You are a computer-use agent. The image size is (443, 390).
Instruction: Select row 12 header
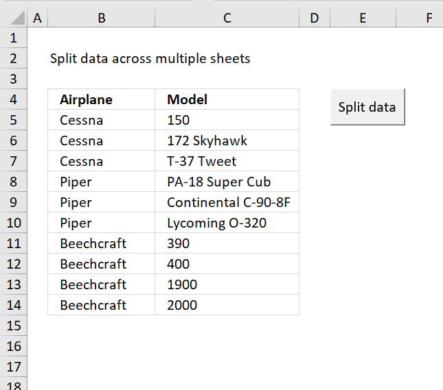click(x=14, y=265)
